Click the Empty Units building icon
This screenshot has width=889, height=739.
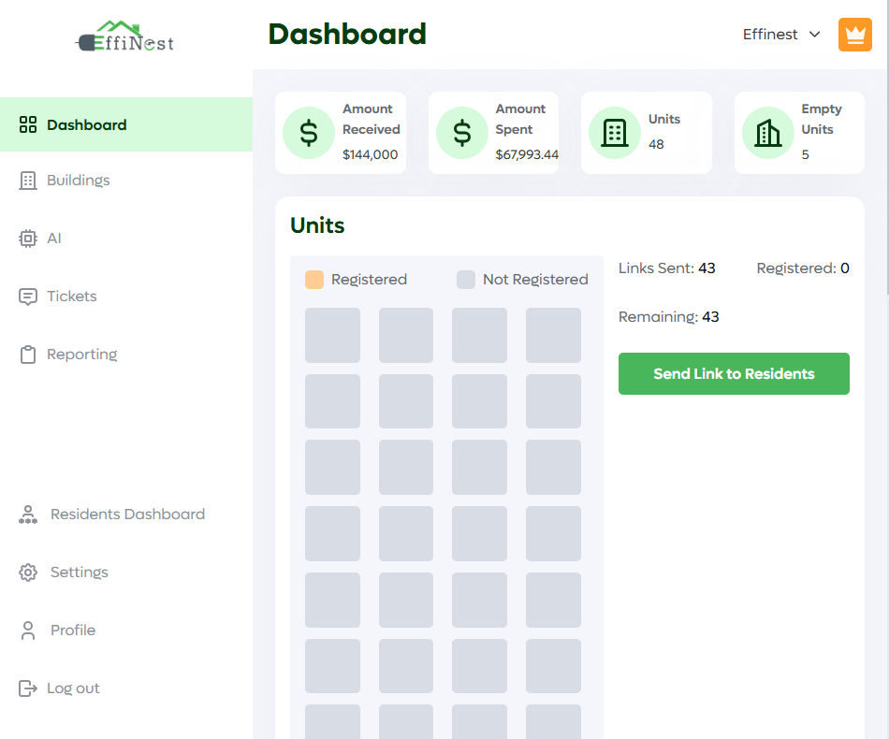(768, 133)
